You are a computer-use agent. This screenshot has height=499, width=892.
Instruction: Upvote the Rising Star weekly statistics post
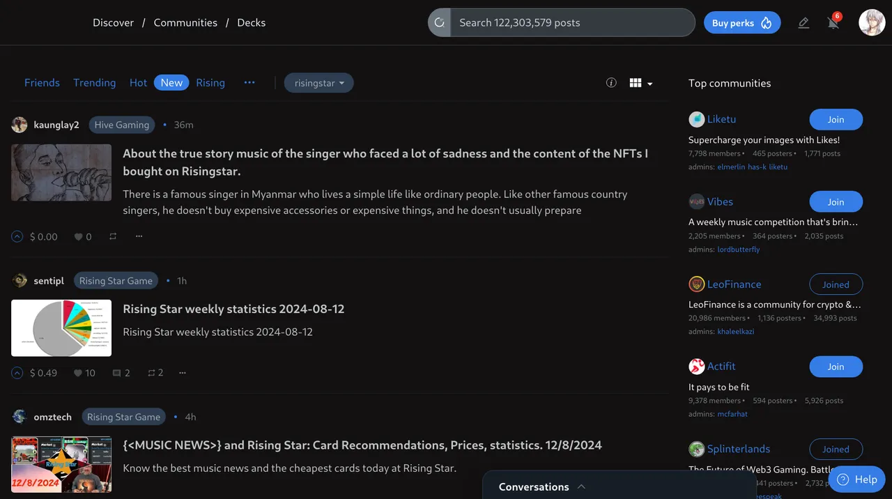tap(17, 373)
